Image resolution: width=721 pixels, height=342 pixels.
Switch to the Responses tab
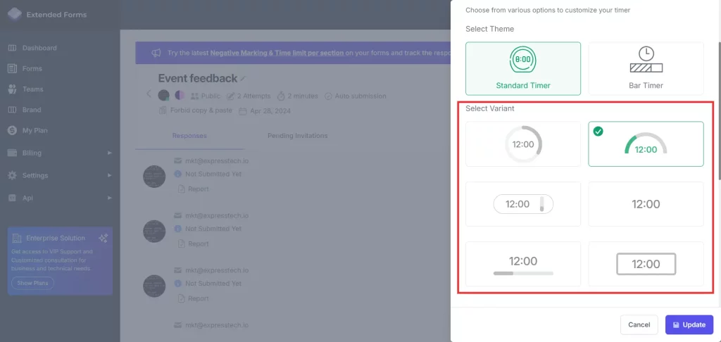point(189,136)
